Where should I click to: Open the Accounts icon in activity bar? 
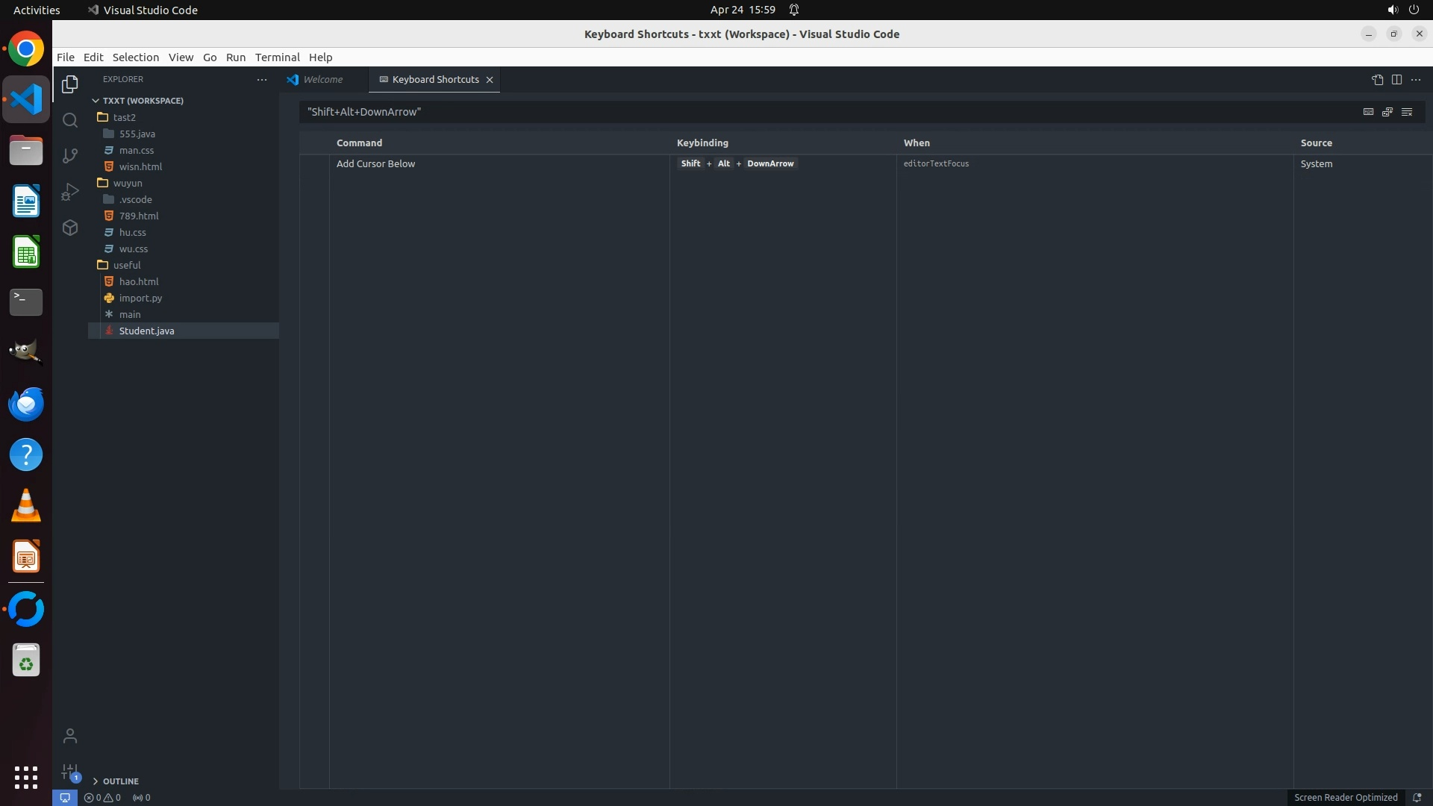(70, 736)
